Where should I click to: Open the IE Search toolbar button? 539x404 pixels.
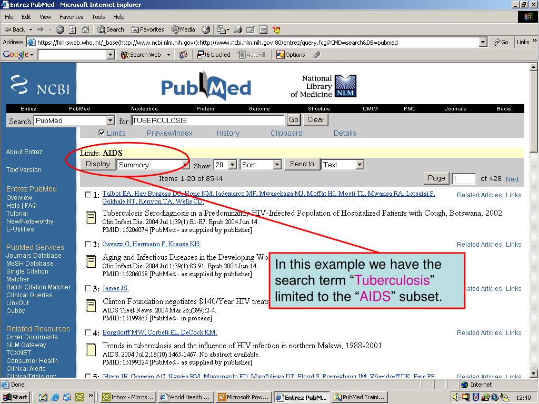[111, 29]
